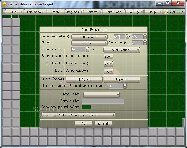Click the width 640 stepper arrows

tap(127, 37)
